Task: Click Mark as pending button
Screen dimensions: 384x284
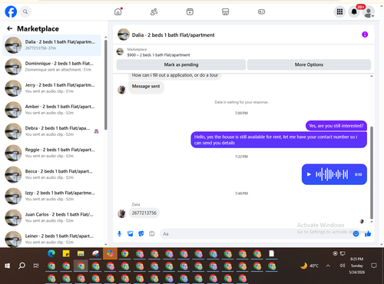Action: click(x=181, y=64)
